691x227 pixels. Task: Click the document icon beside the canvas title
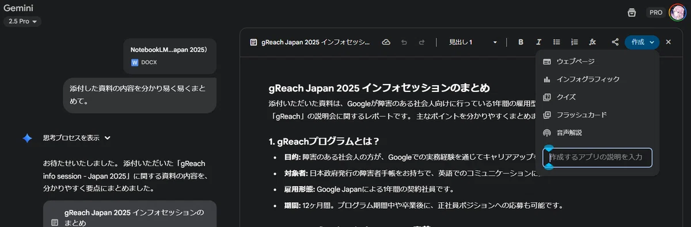253,42
